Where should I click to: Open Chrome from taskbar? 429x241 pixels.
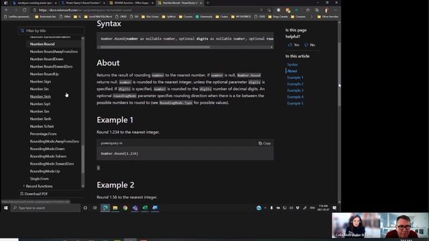click(125, 208)
